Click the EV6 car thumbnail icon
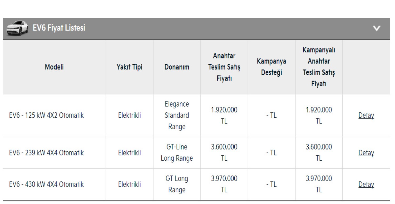The image size is (395, 204). click(17, 28)
